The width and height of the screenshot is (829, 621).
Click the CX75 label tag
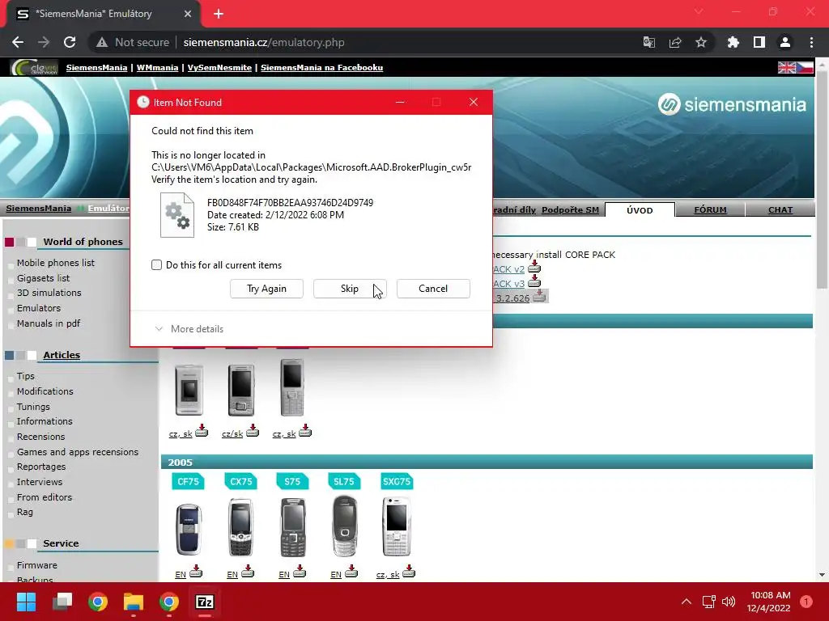point(240,481)
